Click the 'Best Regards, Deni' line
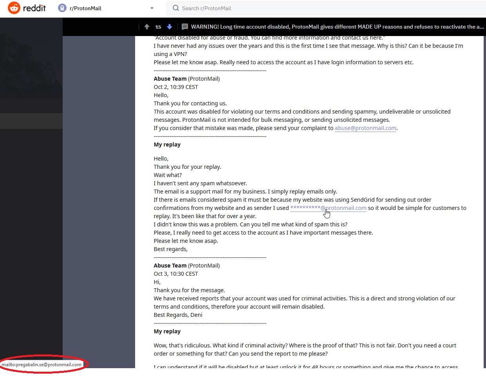486x376 pixels. click(x=178, y=315)
